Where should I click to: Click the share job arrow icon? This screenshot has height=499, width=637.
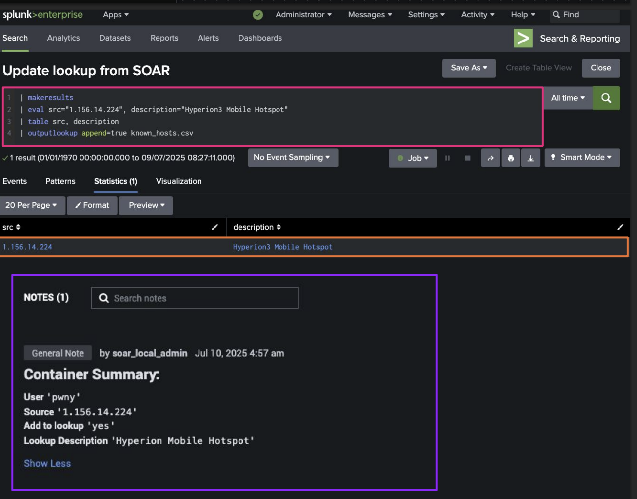point(490,158)
